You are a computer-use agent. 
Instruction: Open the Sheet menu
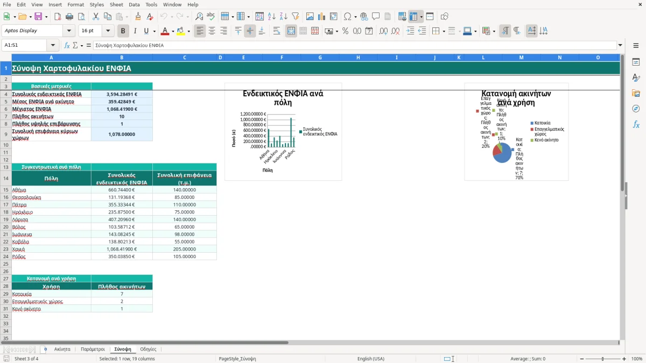point(116,4)
